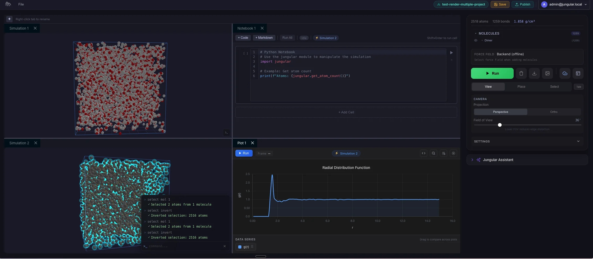Click the zoom out icon in Plot 1
This screenshot has width=593, height=259.
(x=433, y=153)
